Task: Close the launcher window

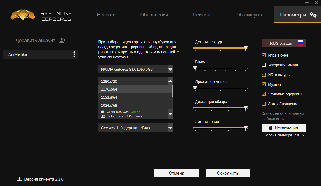Action: click(316, 3)
